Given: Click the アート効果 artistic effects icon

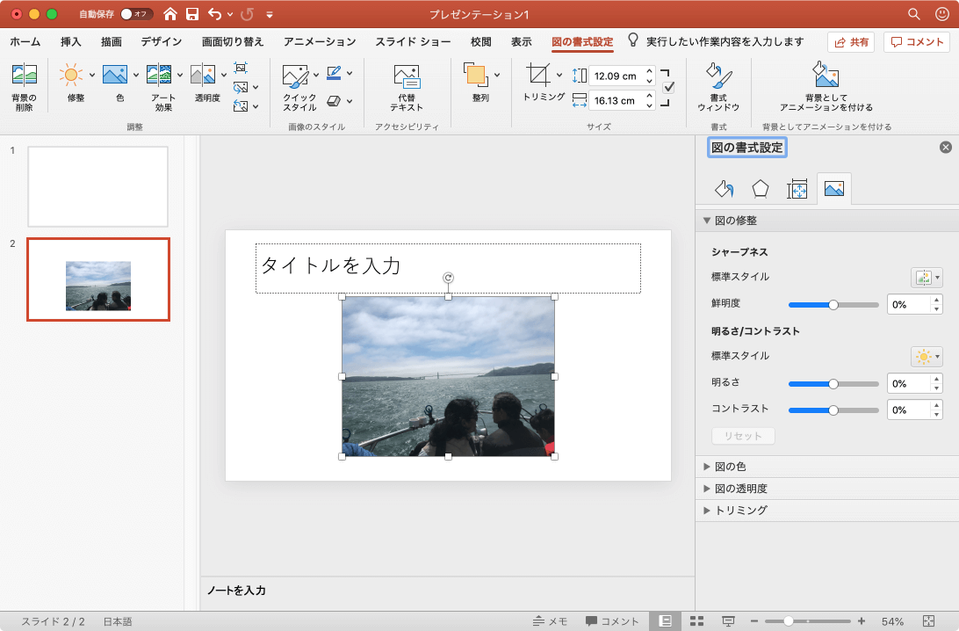Looking at the screenshot, I should pos(158,76).
